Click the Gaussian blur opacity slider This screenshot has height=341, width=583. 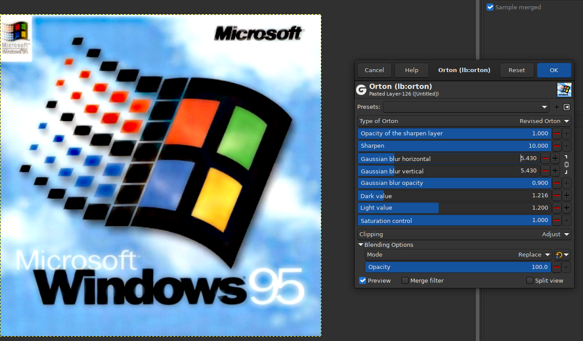(455, 183)
